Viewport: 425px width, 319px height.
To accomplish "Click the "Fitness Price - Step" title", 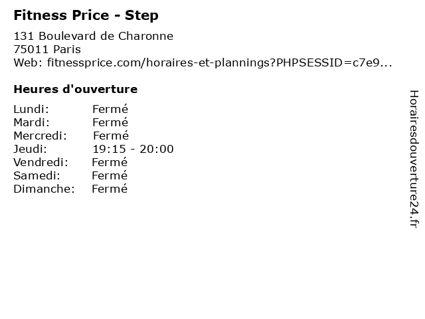I will click(x=86, y=15).
